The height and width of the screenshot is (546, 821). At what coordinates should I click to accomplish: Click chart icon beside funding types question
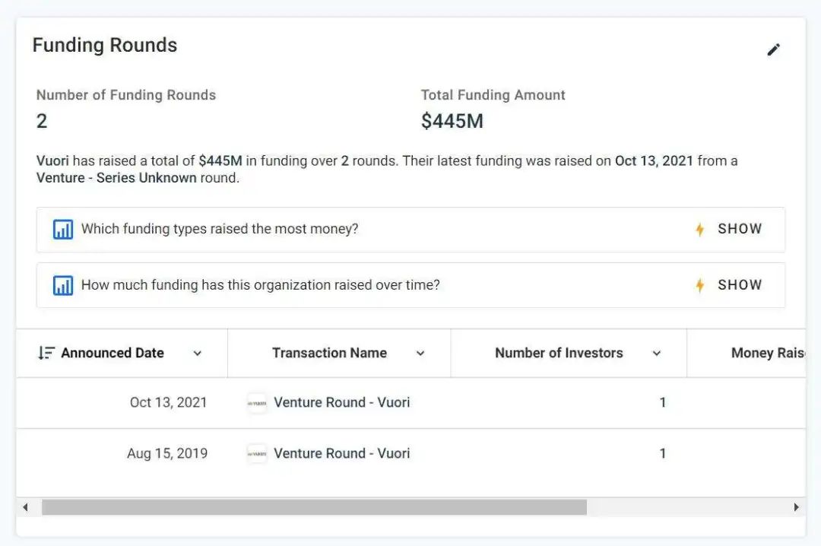tap(63, 230)
